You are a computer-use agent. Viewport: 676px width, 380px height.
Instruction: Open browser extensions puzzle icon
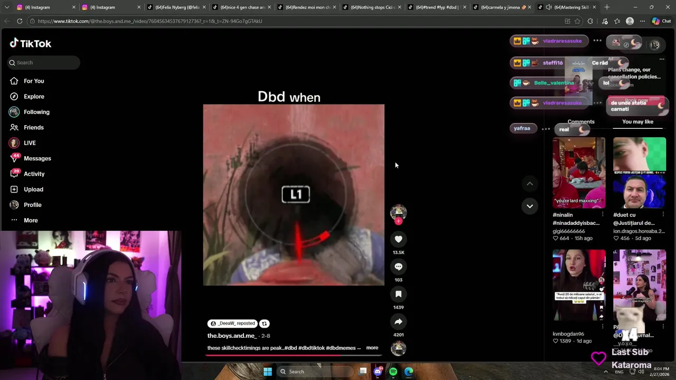(590, 21)
